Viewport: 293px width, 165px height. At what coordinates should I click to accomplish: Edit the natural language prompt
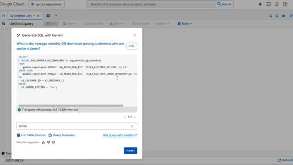coord(132,46)
